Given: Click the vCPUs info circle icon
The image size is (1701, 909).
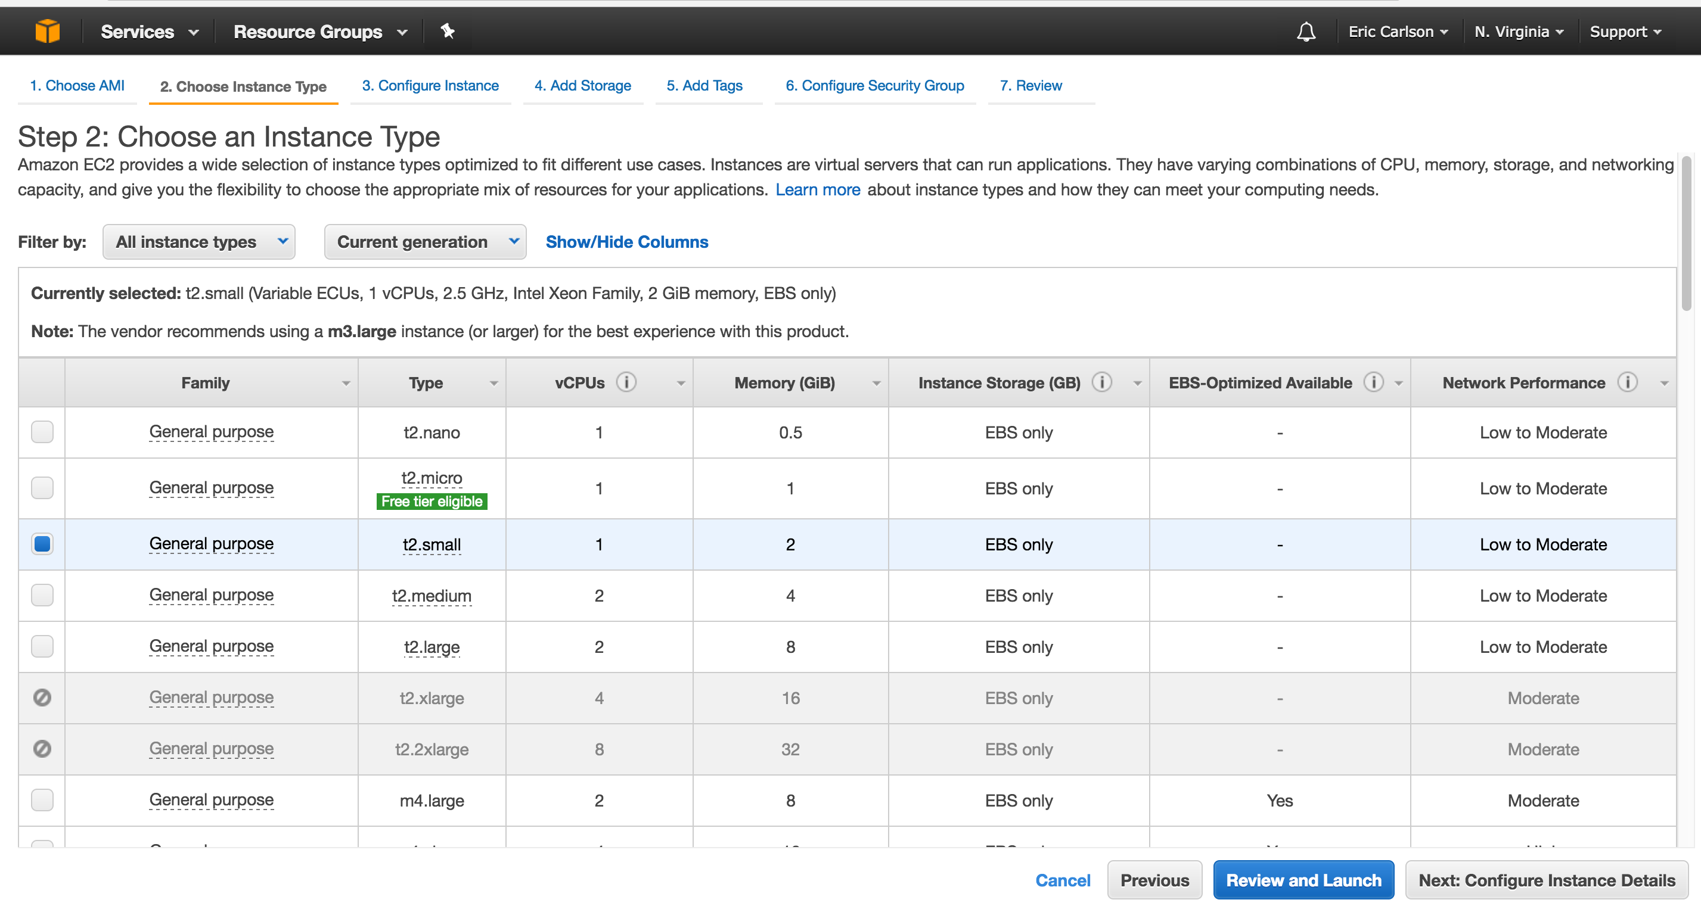Looking at the screenshot, I should pos(626,382).
